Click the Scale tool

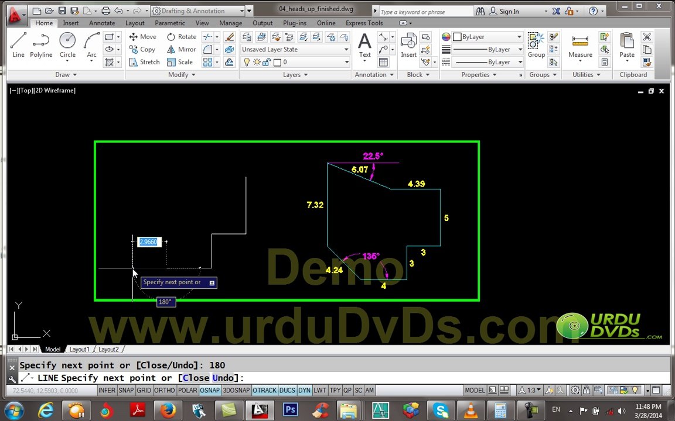[180, 62]
